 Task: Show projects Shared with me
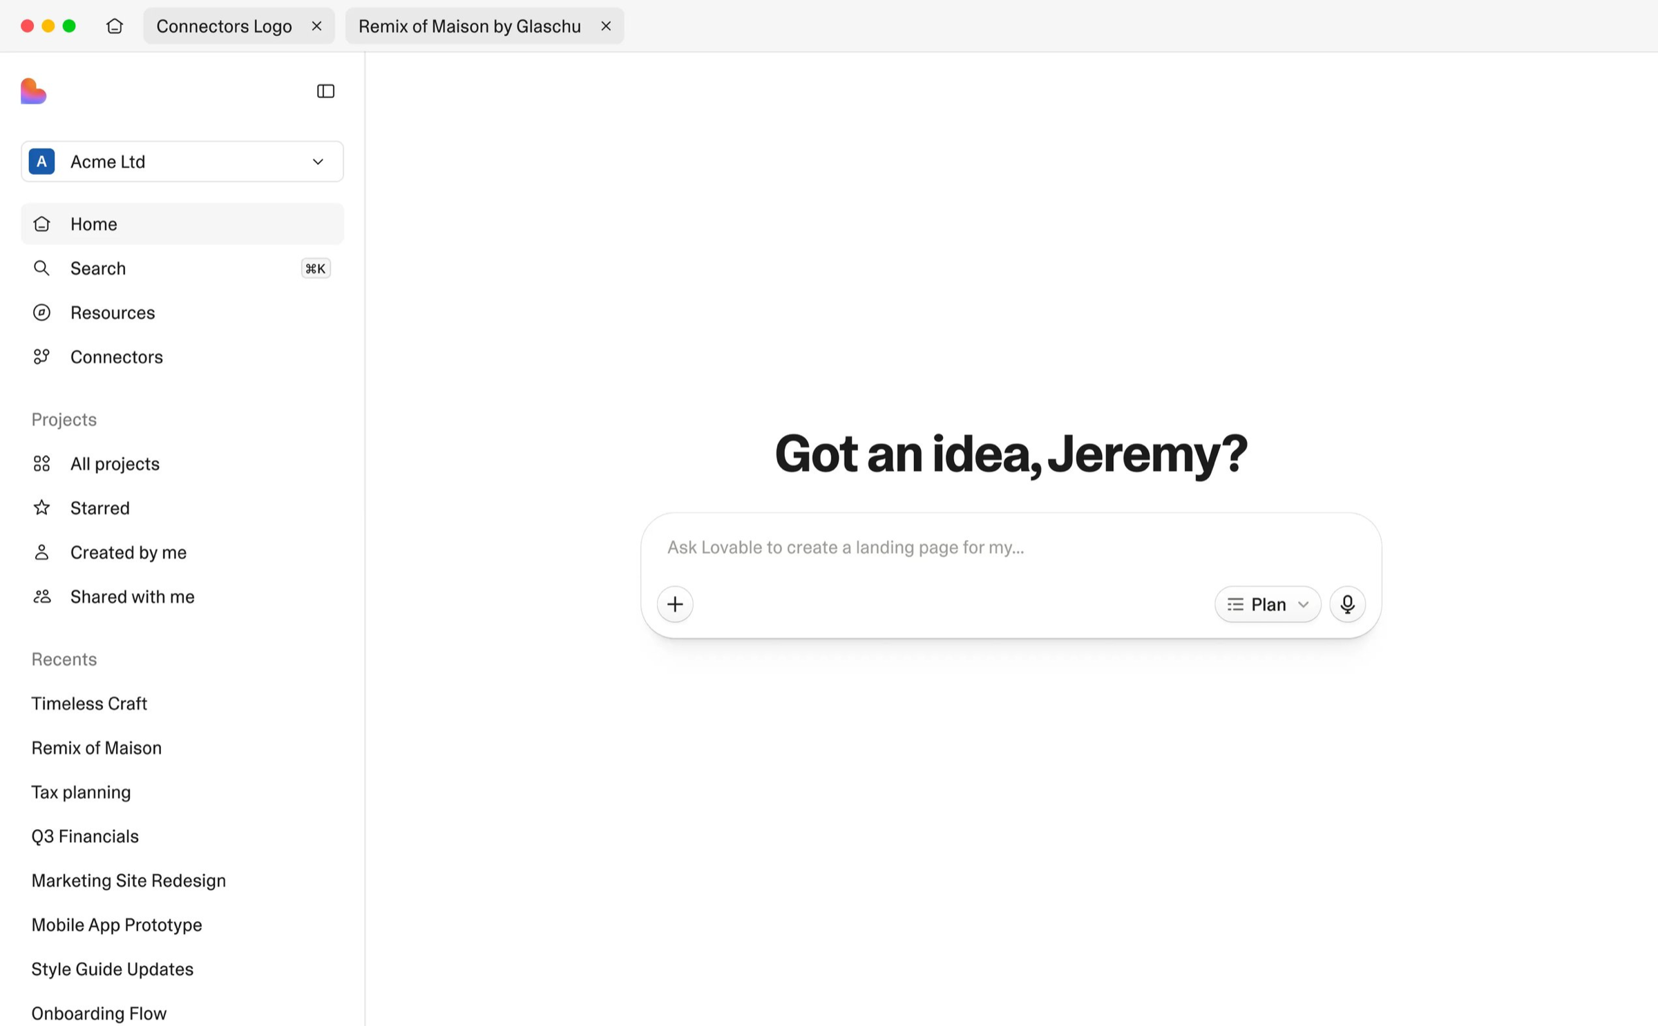tap(182, 597)
